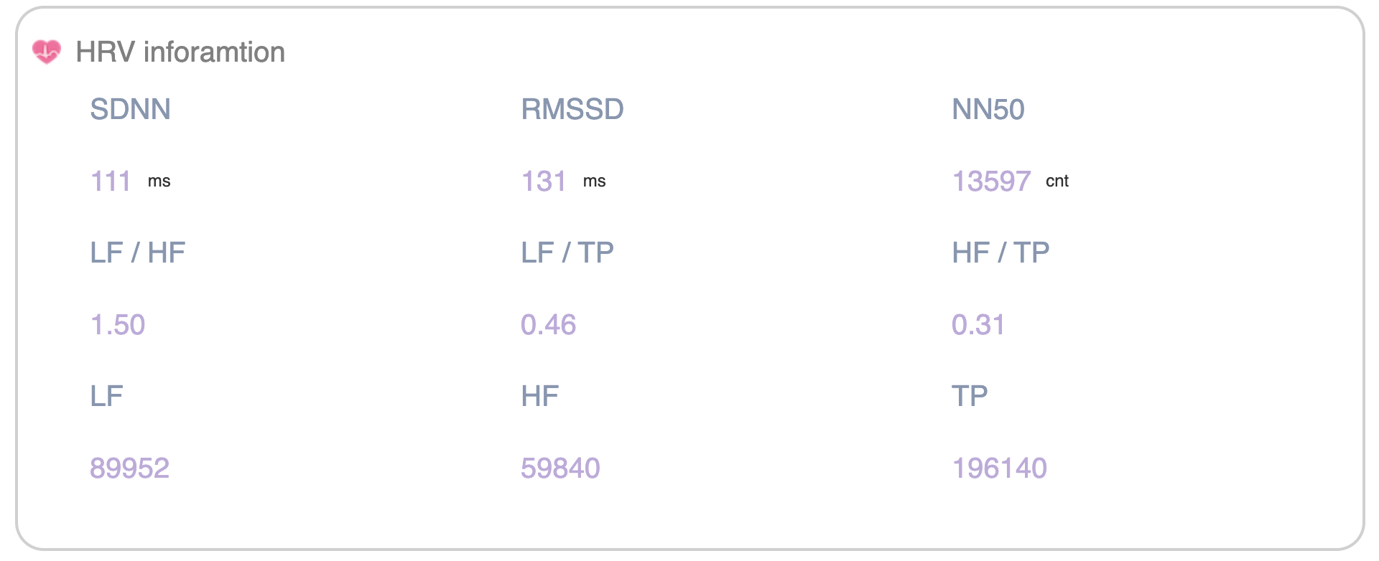This screenshot has height=561, width=1379.
Task: Click the ms unit beside RMSSD value
Action: [x=594, y=181]
